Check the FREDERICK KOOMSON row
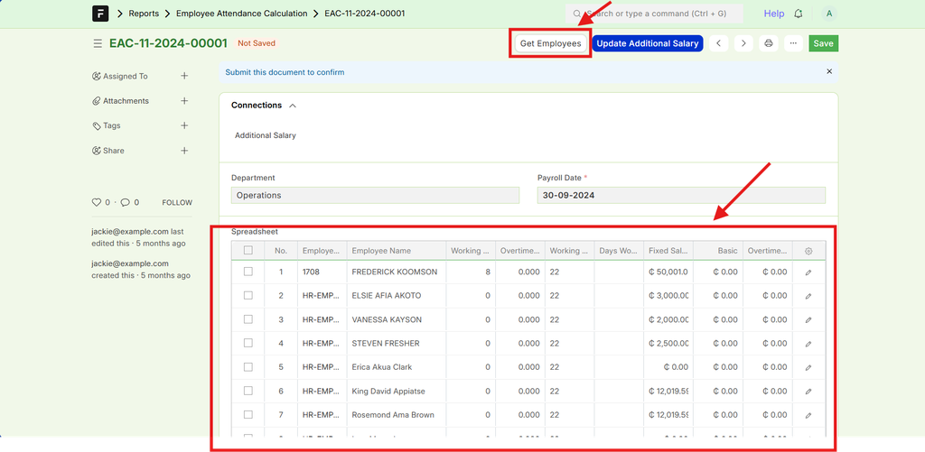The height and width of the screenshot is (452, 925). pyautogui.click(x=248, y=271)
